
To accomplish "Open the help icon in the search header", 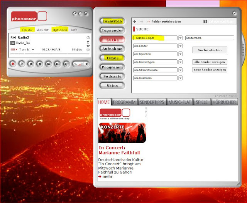I will click(205, 22).
